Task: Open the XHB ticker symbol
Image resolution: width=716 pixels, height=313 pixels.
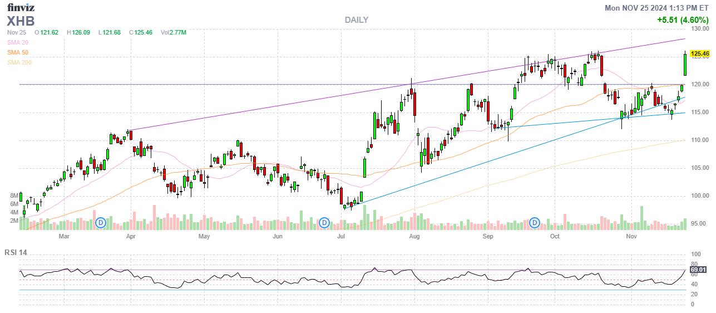Action: 21,21
